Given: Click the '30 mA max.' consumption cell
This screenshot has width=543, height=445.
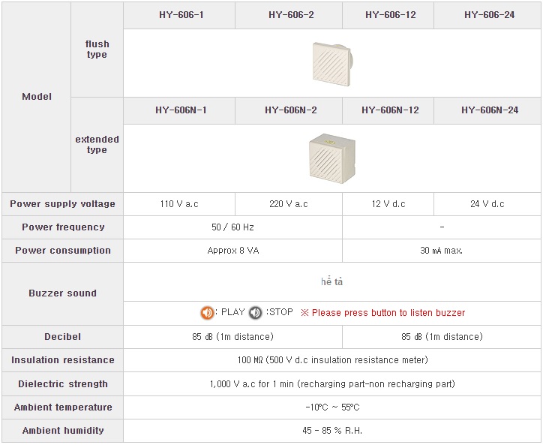Looking at the screenshot, I should point(442,251).
